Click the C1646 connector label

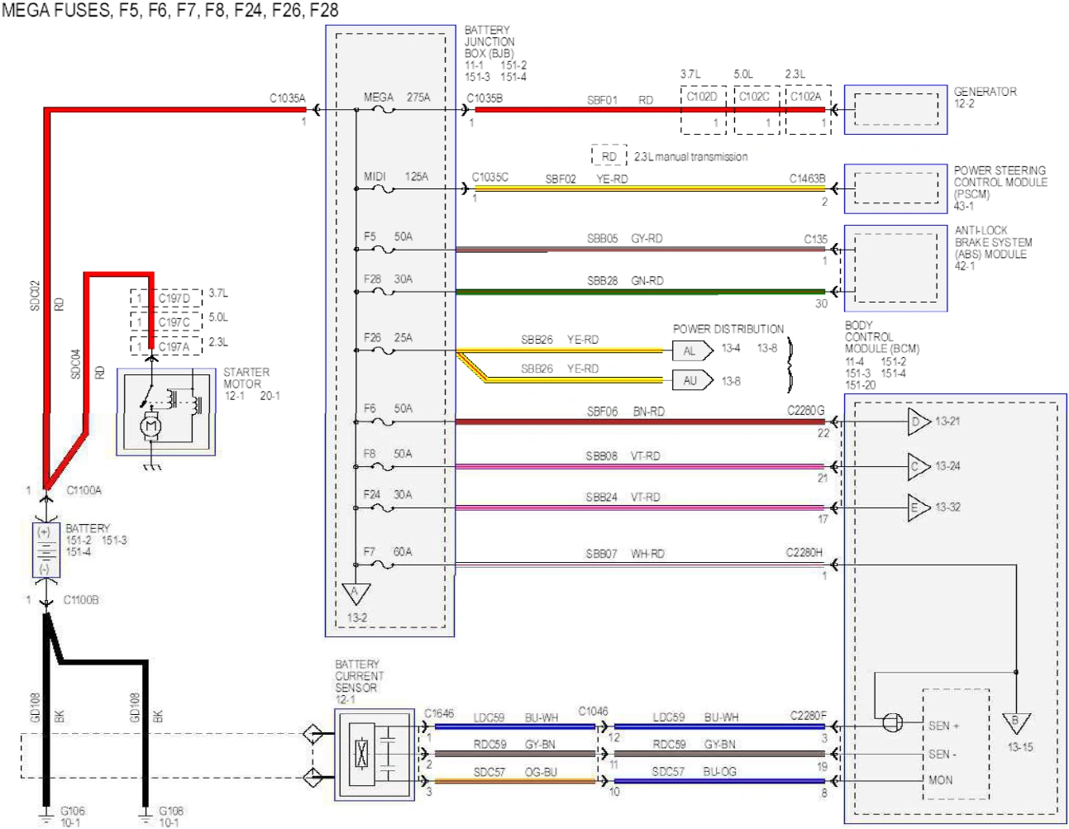click(439, 713)
